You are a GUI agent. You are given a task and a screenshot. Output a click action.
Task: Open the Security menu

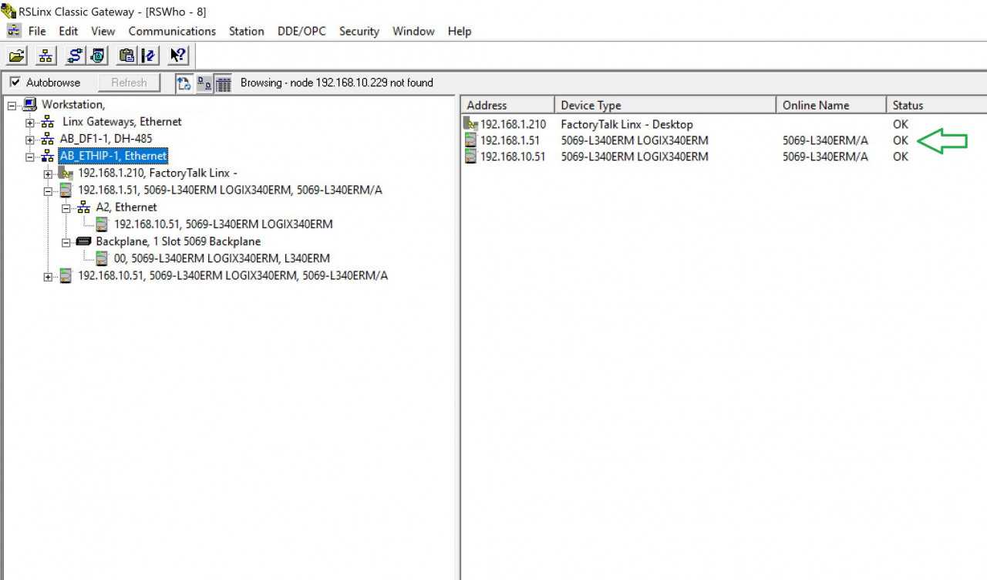[x=359, y=31]
